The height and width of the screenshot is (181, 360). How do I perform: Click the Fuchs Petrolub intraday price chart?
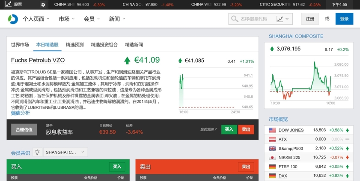(x=216, y=90)
